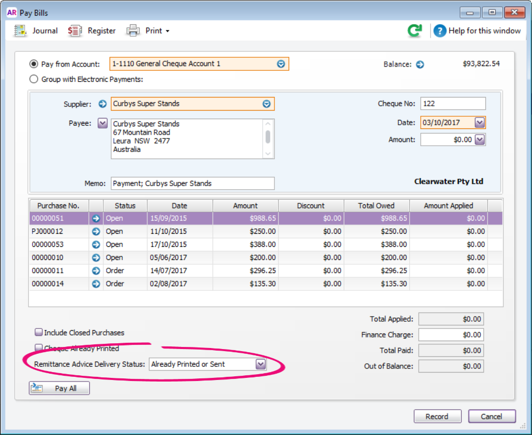Open the Amount calculator dropdown
Screen dimensions: 532x435
tap(480, 139)
